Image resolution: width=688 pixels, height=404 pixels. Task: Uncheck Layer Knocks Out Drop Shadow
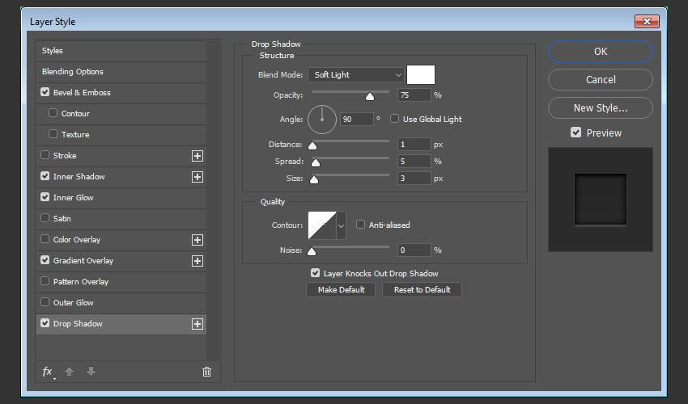[x=315, y=273]
